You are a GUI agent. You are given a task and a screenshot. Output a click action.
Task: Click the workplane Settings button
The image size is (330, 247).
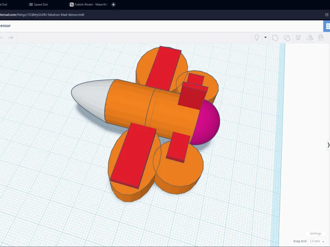point(315,233)
